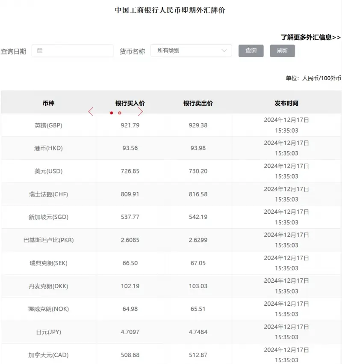Select 挪威克朗(NOK) currency cell

click(x=48, y=309)
